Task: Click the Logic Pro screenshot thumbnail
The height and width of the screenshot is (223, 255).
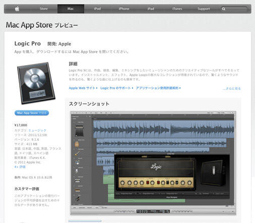Action: (153, 163)
